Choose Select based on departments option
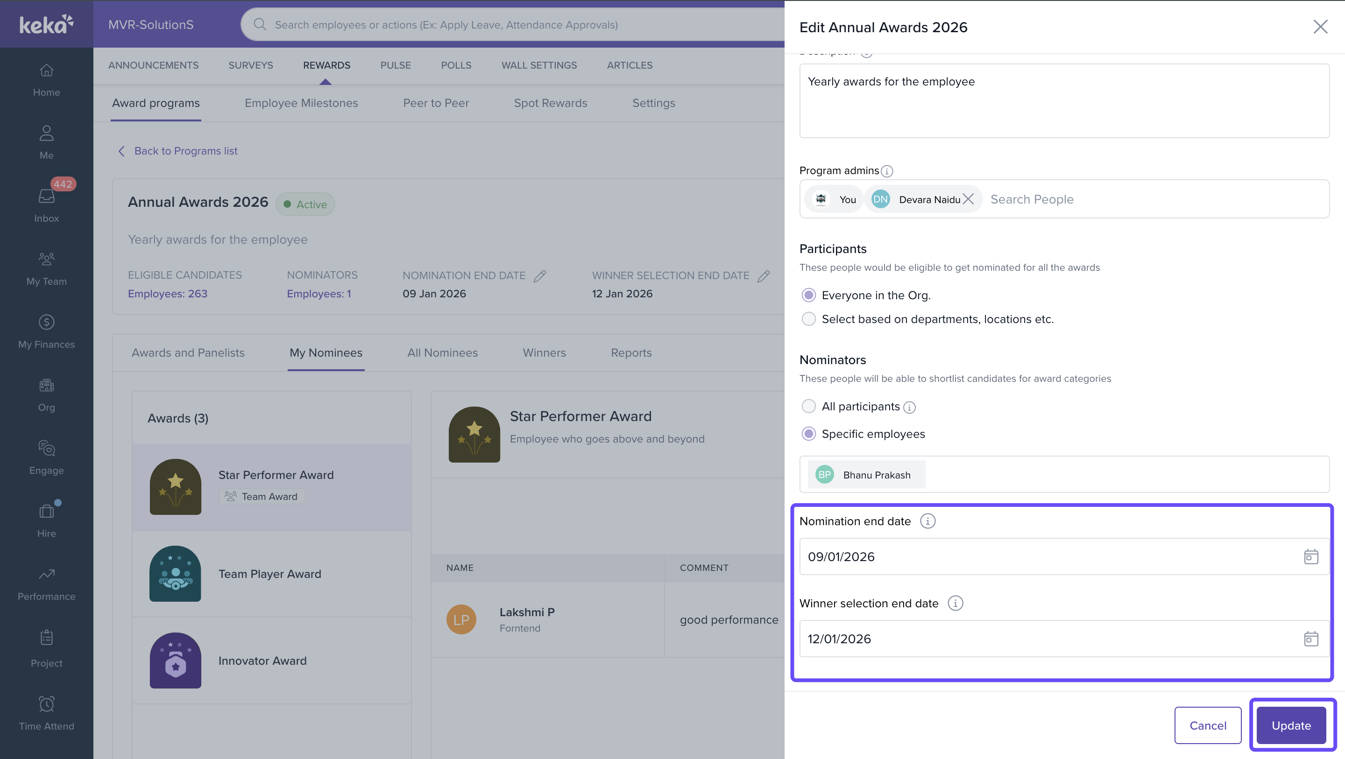The image size is (1345, 759). point(808,319)
